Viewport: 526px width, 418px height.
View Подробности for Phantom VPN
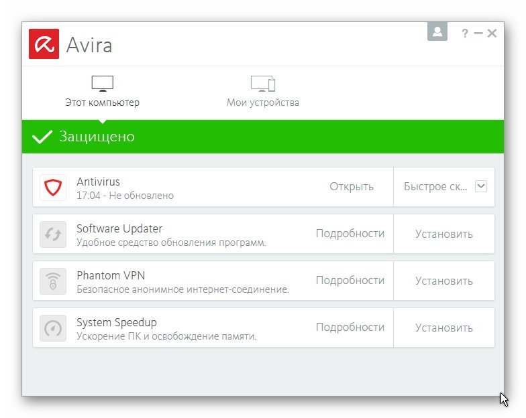coord(350,281)
